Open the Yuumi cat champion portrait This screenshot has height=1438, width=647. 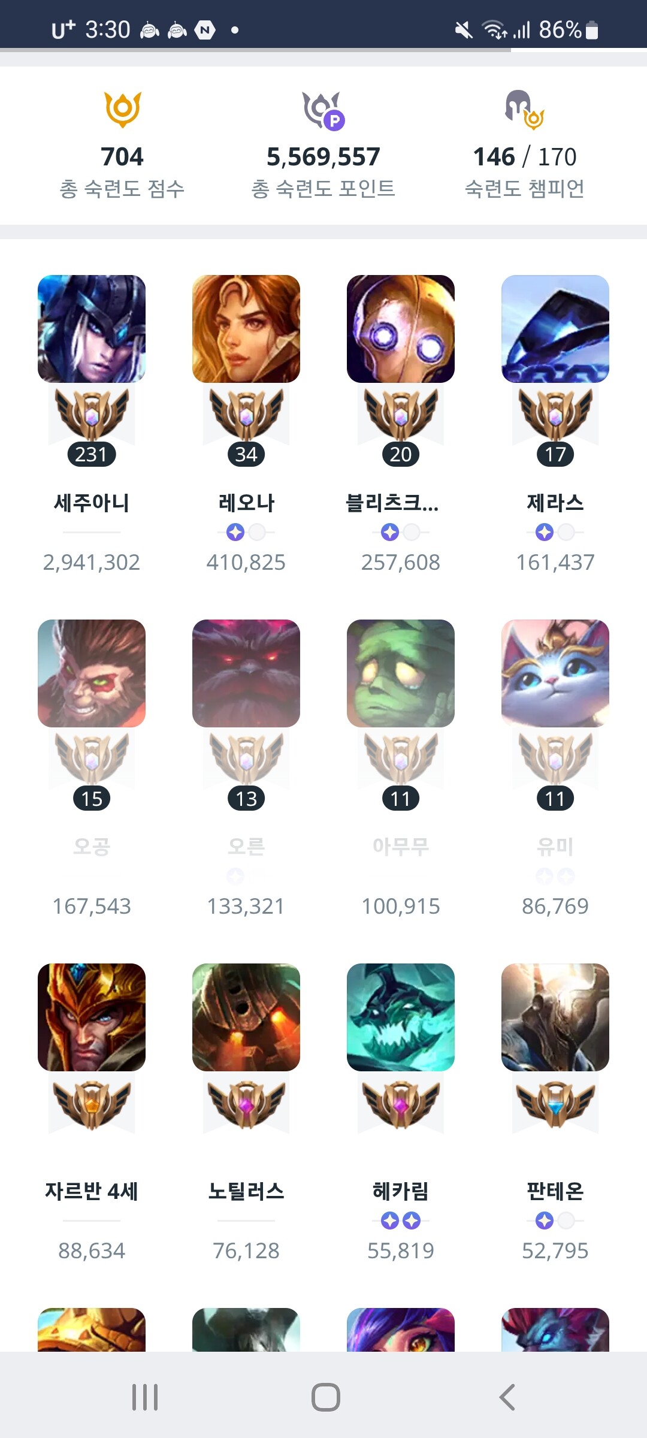(555, 673)
